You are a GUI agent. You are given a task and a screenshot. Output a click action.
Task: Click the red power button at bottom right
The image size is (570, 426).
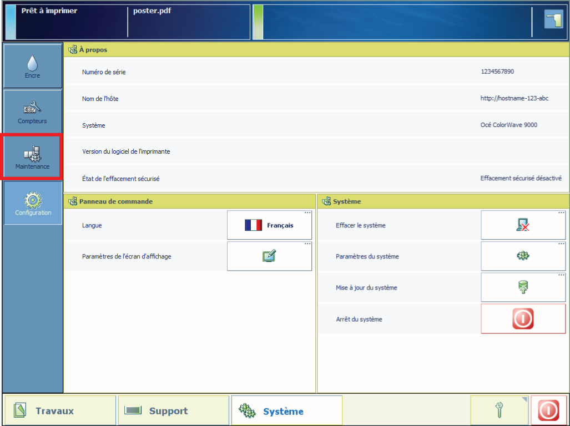(548, 411)
